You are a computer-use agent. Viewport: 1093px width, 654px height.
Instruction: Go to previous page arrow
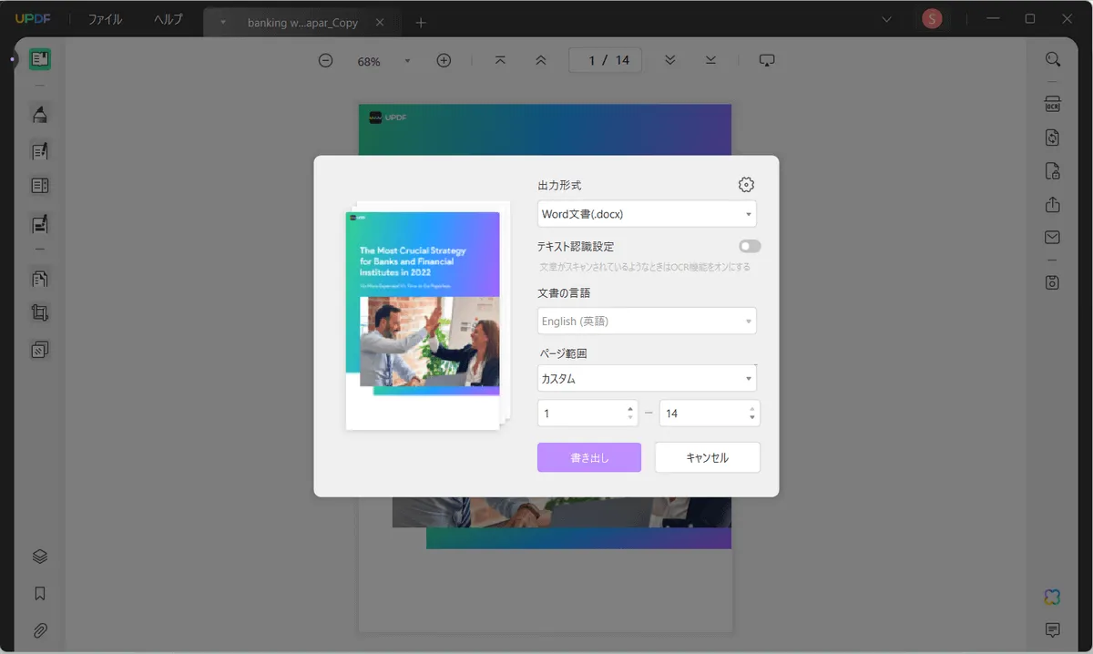(541, 60)
